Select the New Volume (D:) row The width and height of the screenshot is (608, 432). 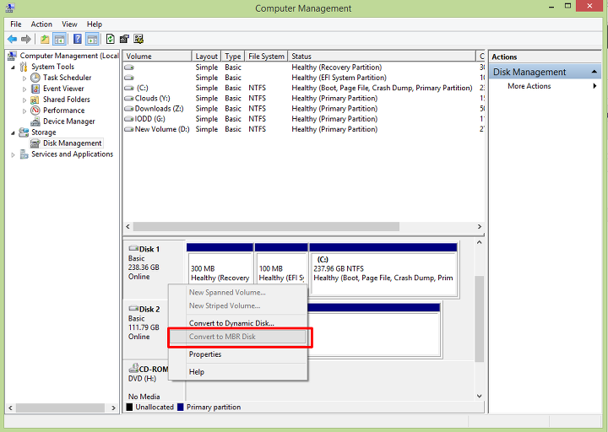coord(304,129)
